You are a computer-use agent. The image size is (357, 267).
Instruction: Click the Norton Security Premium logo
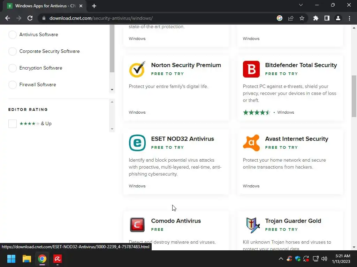137,69
